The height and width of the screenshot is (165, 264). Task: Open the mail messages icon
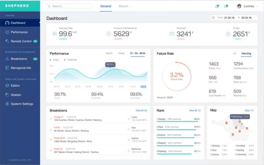tap(226, 6)
